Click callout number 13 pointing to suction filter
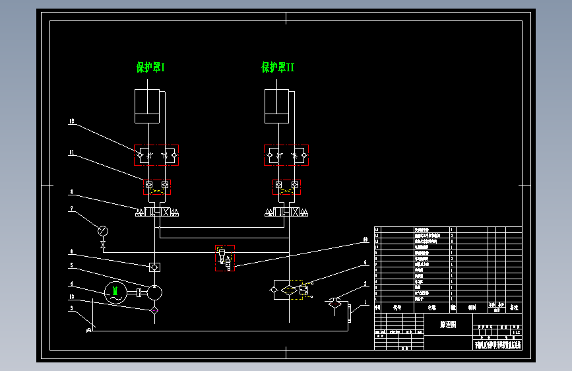The height and width of the screenshot is (371, 572). pyautogui.click(x=72, y=297)
